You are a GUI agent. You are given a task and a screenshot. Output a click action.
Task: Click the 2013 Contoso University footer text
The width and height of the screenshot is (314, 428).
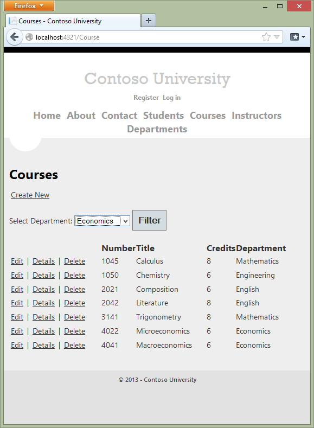(157, 380)
